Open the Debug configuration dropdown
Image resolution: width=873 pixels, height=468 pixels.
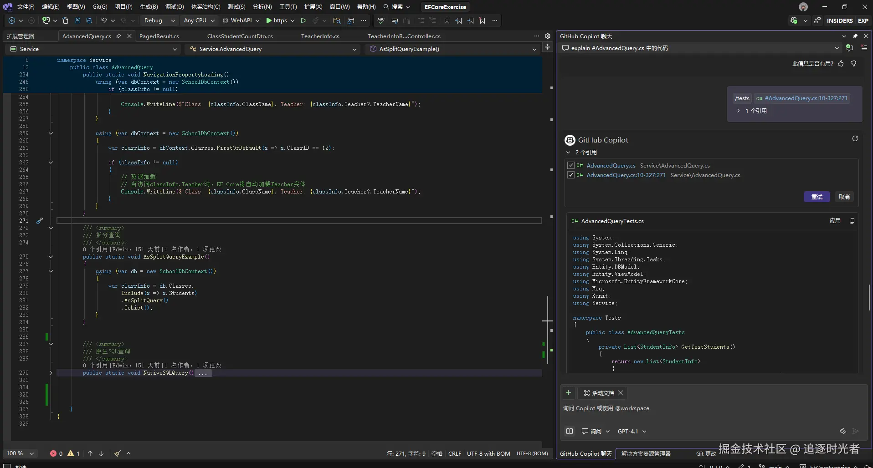click(159, 20)
